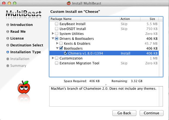Image resolution: width=169 pixels, height=120 pixels.
Task: Click the yellow minimize window button
Action: coord(9,3)
